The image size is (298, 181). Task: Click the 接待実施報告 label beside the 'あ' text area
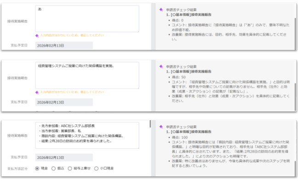[x=17, y=21]
